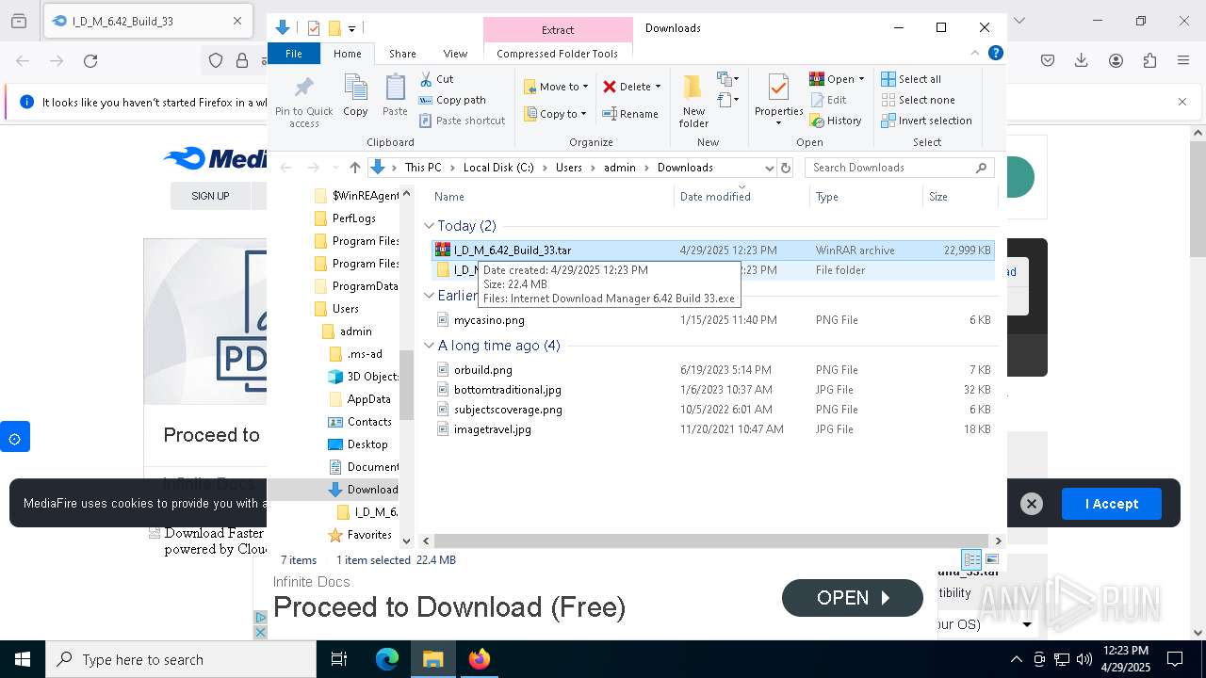Image resolution: width=1206 pixels, height=678 pixels.
Task: Create a New folder
Action: tap(693, 101)
